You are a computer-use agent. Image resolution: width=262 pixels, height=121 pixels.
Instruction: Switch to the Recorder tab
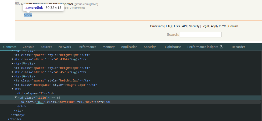[x=238, y=47]
